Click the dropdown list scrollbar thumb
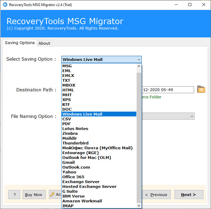Screen dimensions: 211x209 point(139,138)
